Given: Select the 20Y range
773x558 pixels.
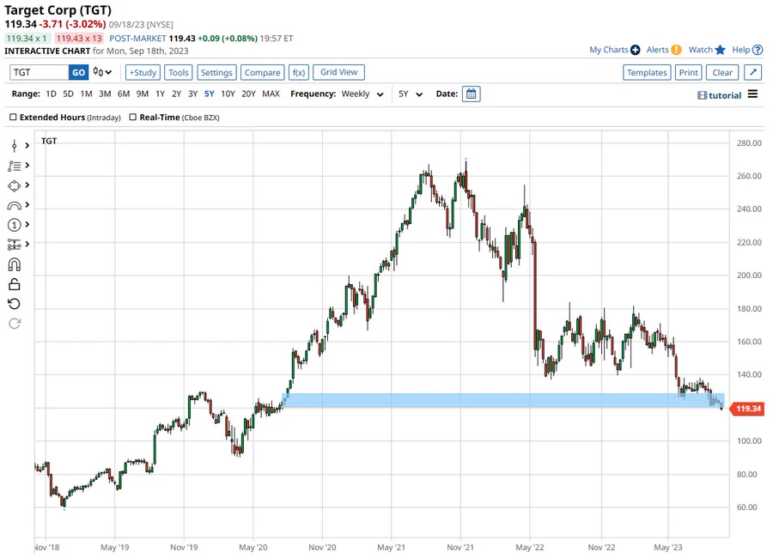Looking at the screenshot, I should 248,94.
